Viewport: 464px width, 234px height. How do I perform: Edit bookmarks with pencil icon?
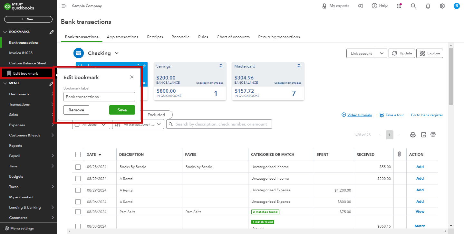51,32
